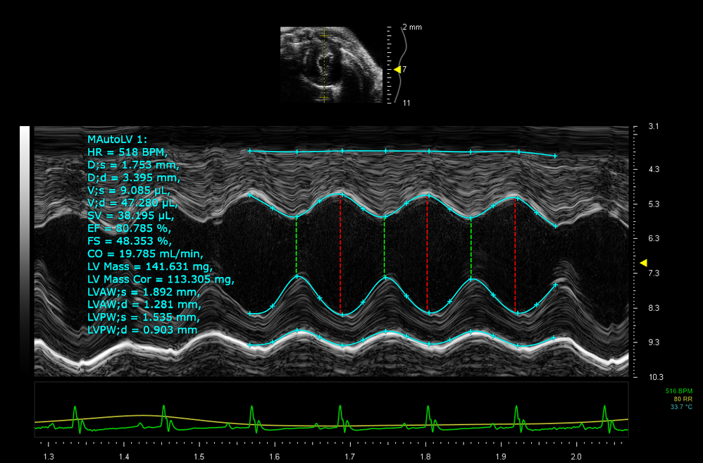
Task: Select the LVPW;d = 0.903 mm value
Action: [142, 331]
